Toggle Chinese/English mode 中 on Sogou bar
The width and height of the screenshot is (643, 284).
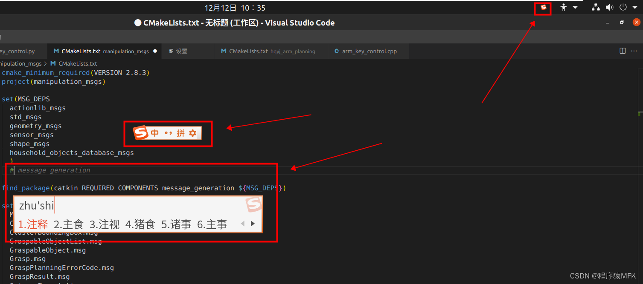[154, 133]
